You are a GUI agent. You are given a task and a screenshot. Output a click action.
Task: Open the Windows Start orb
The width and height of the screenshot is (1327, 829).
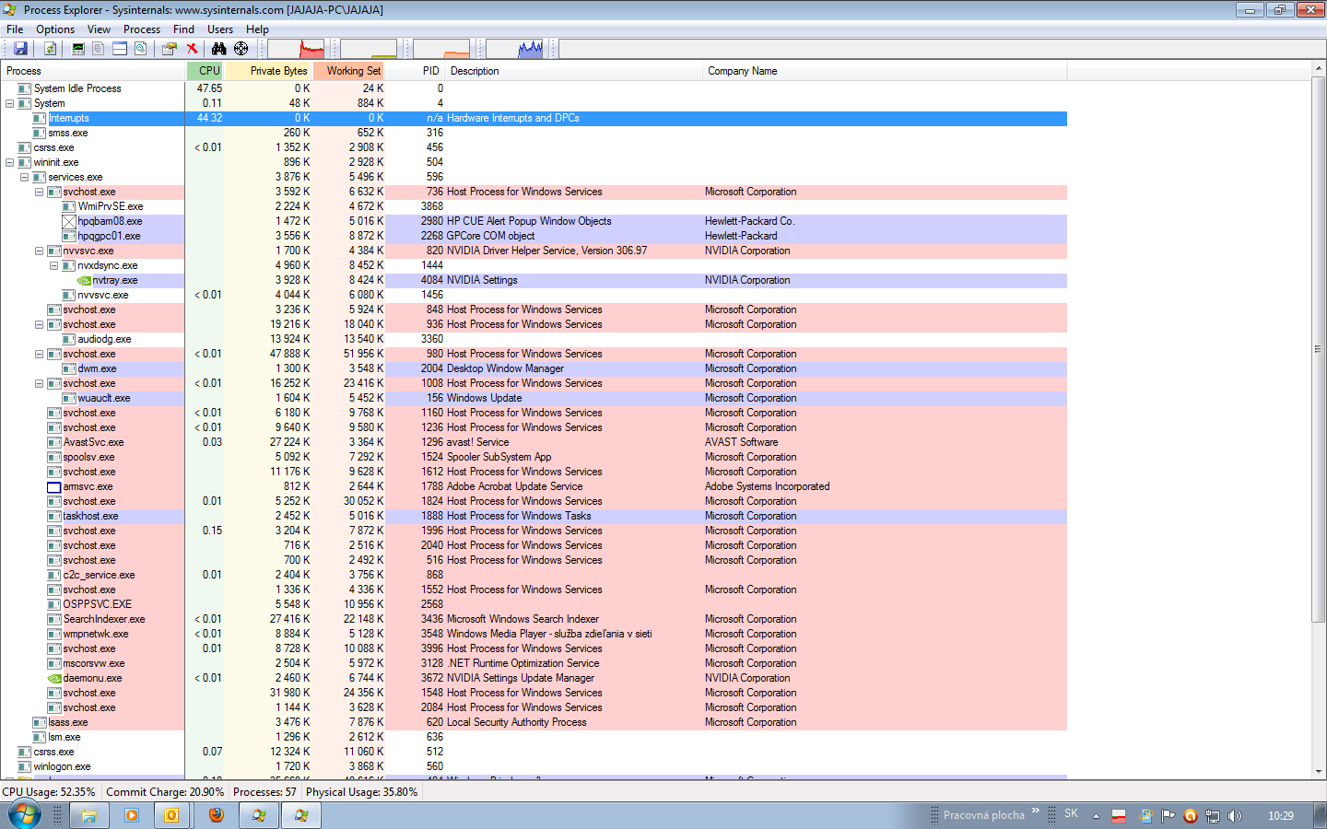pos(24,814)
